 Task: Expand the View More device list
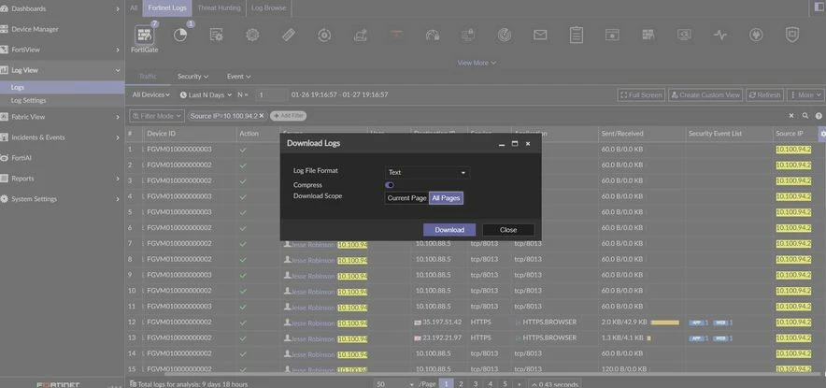click(477, 63)
